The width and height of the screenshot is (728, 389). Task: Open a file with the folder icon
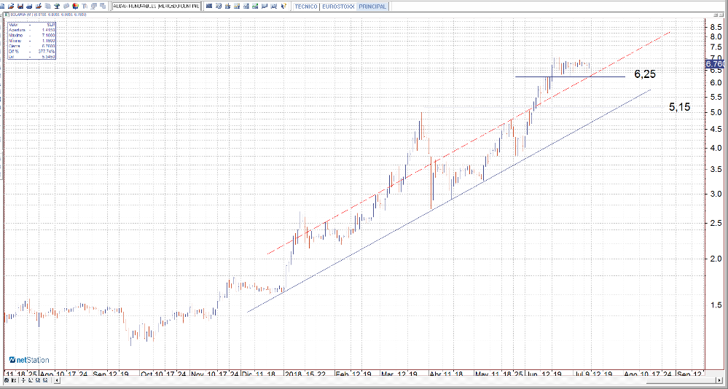click(11, 6)
